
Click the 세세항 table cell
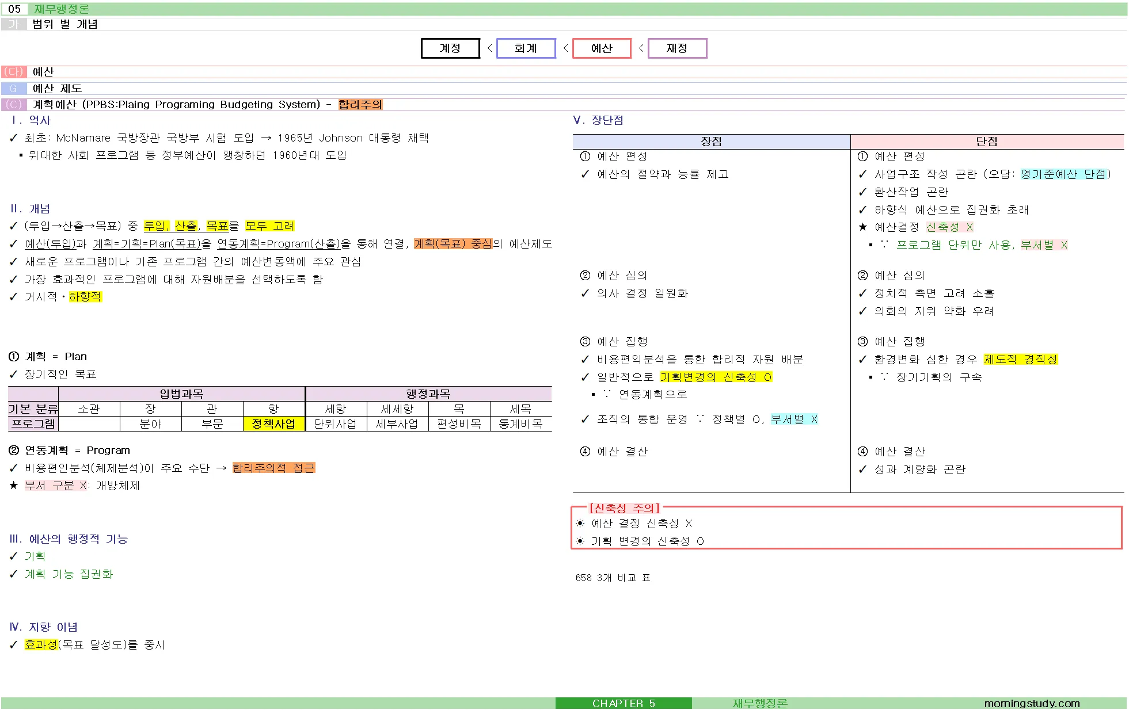click(397, 409)
